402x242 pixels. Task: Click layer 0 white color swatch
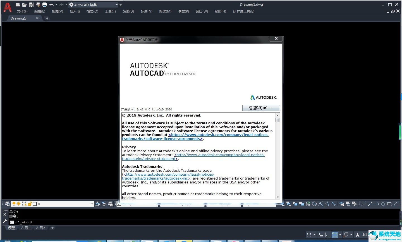(x=35, y=204)
